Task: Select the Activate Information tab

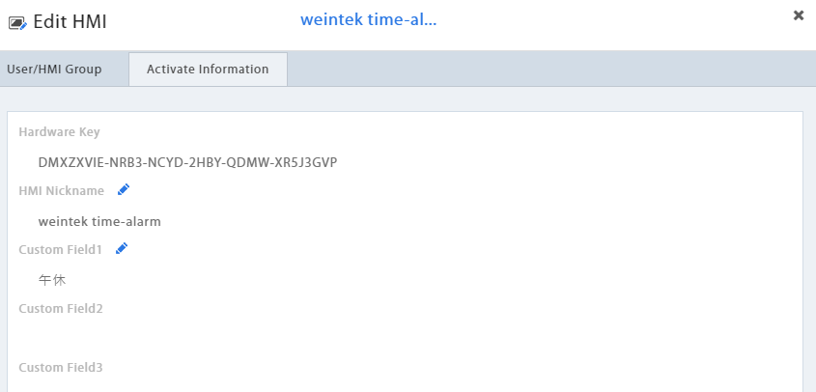Action: coord(208,70)
